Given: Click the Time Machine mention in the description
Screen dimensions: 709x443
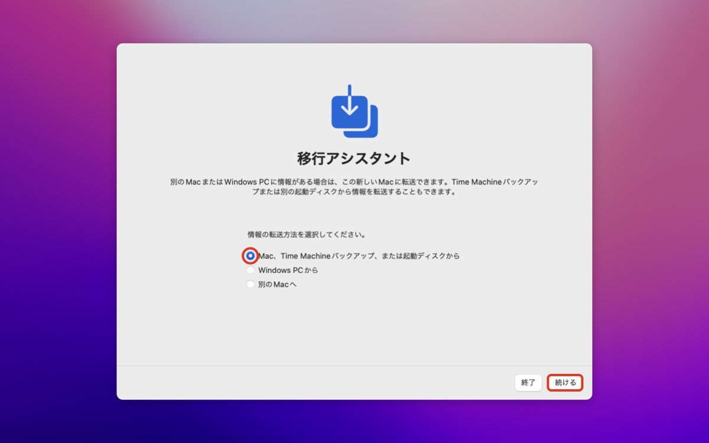Looking at the screenshot, I should [x=476, y=182].
